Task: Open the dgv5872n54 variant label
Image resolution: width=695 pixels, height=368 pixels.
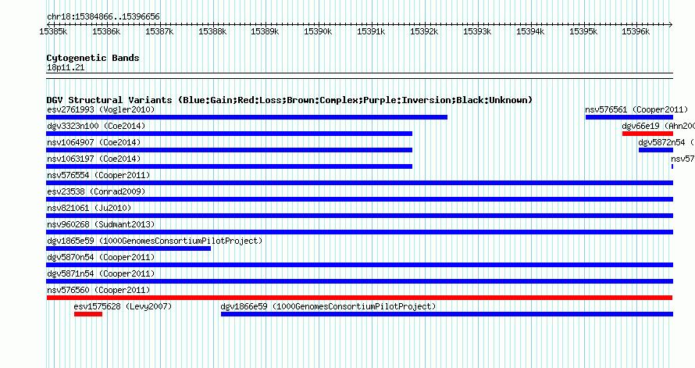Action: coord(666,142)
